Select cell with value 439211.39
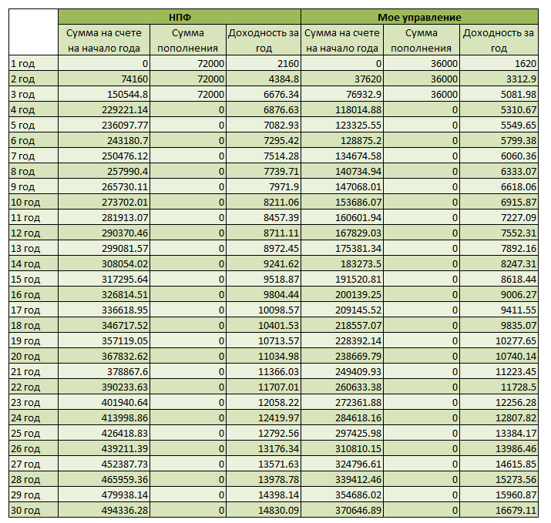This screenshot has width=551, height=523. 104,448
